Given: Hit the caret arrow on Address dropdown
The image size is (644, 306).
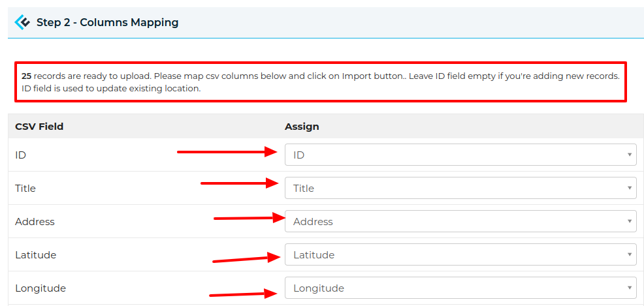Looking at the screenshot, I should point(629,222).
